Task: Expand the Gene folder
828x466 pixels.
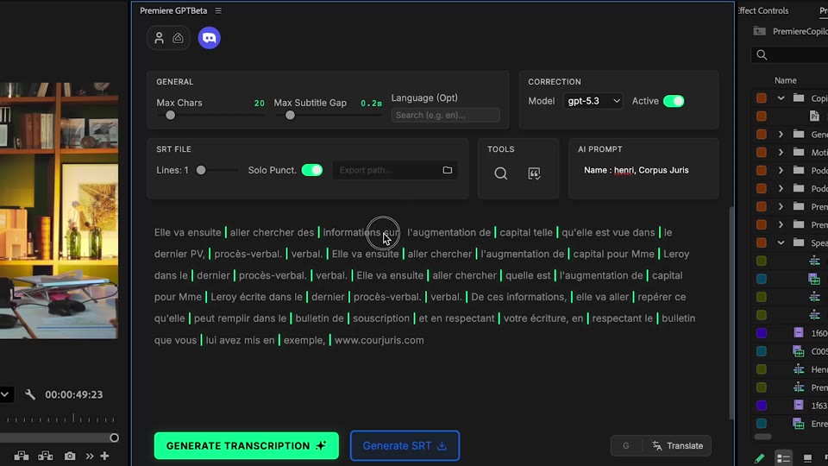Action: click(781, 135)
